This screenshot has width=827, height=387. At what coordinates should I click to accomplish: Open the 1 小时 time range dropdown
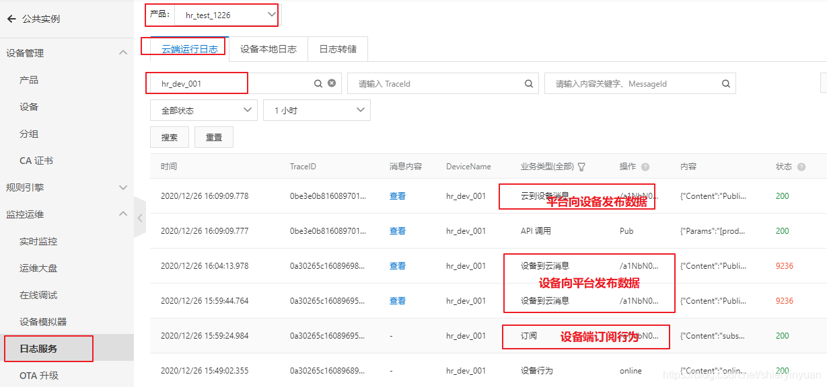click(x=317, y=110)
